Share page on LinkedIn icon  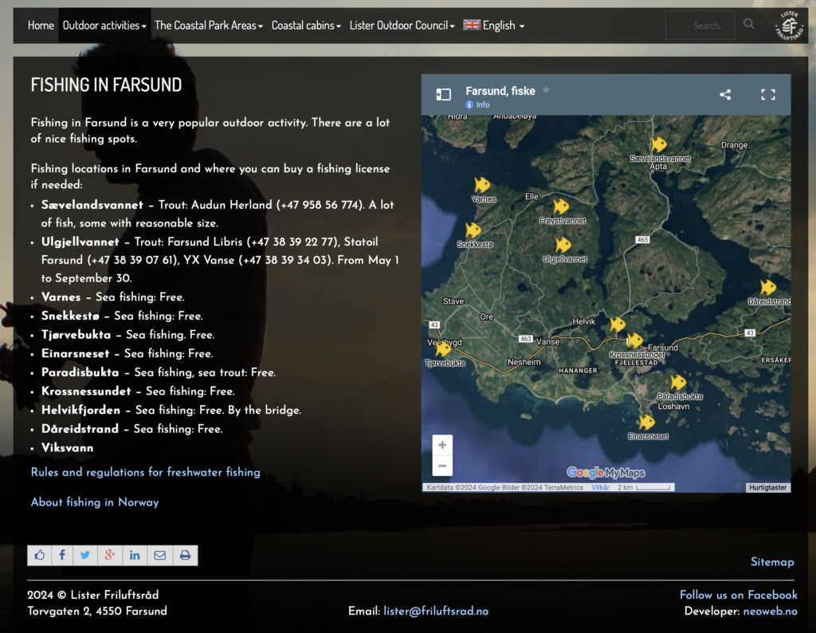coord(135,556)
